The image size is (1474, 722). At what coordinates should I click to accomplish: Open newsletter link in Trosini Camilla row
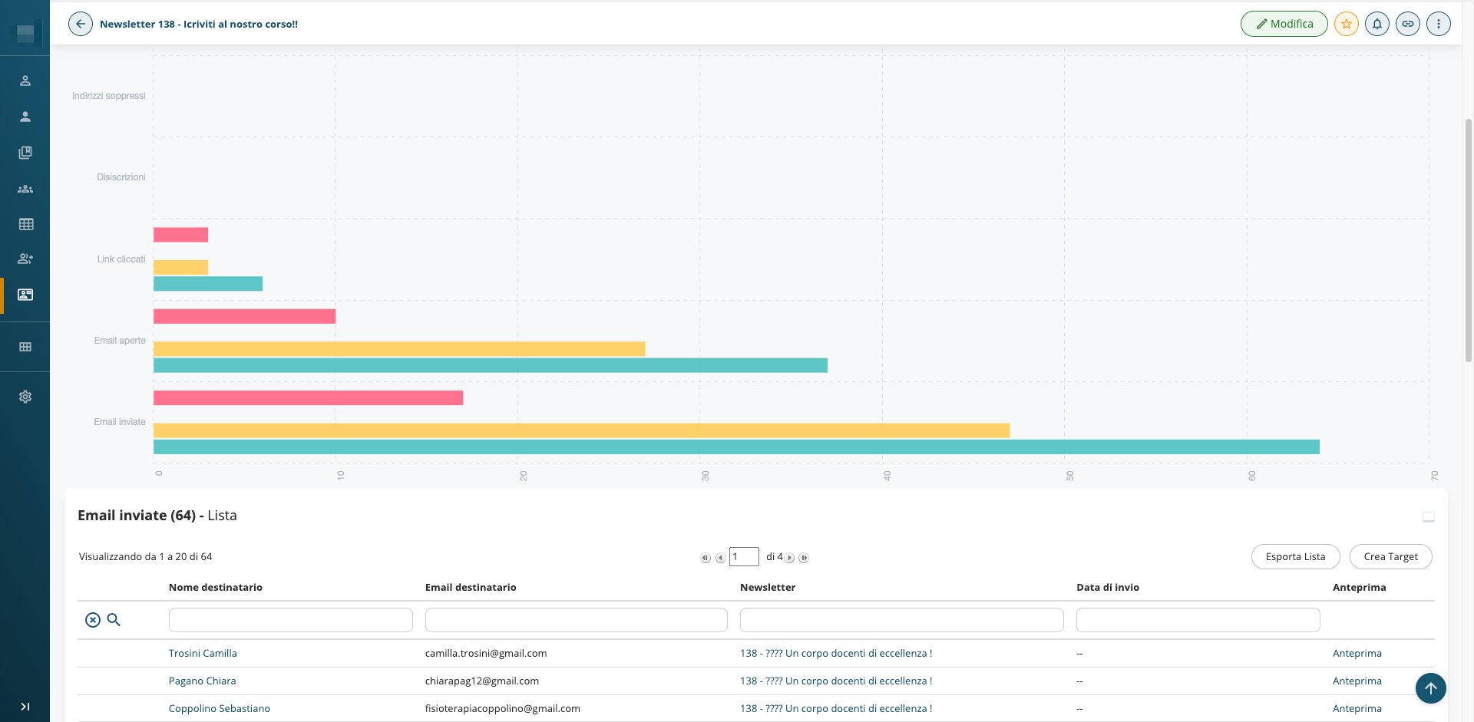pos(836,654)
